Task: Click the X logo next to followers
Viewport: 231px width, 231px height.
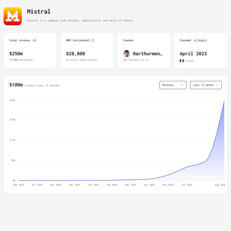Action: tap(147, 60)
